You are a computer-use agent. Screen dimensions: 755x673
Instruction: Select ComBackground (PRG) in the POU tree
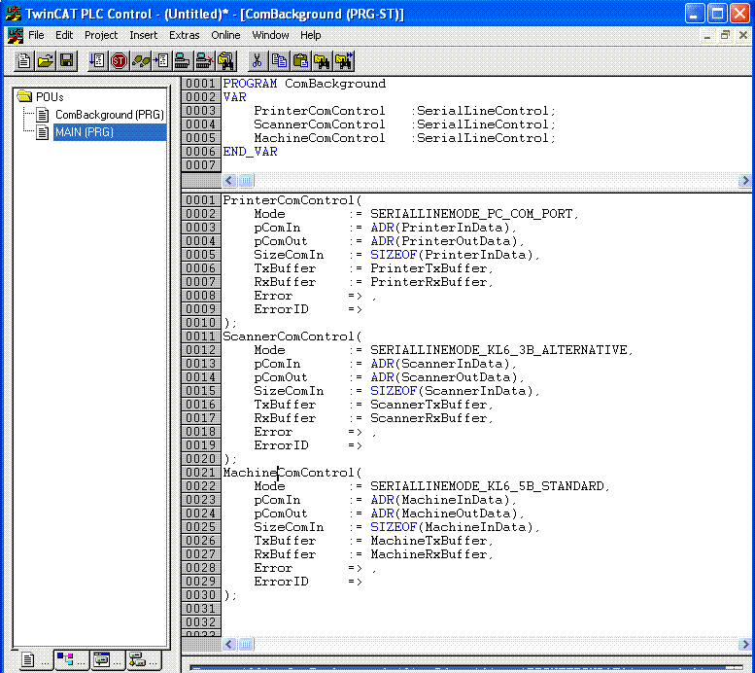109,115
